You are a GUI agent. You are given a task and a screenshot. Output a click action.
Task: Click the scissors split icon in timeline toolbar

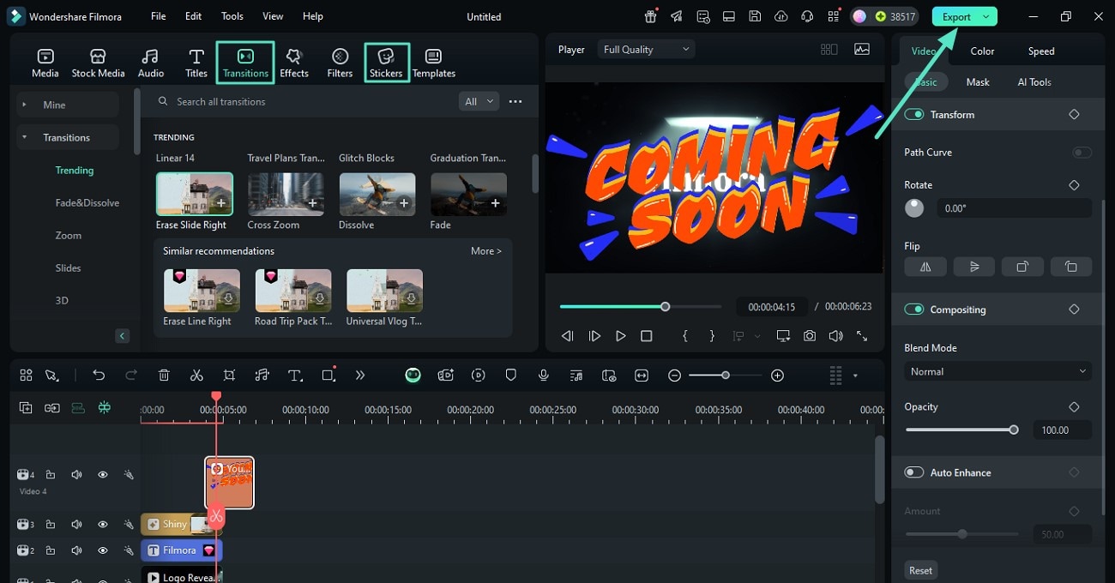pos(196,376)
